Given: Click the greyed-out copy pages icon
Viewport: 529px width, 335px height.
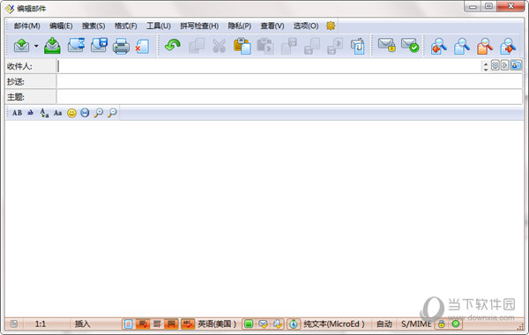Looking at the screenshot, I should [x=197, y=46].
